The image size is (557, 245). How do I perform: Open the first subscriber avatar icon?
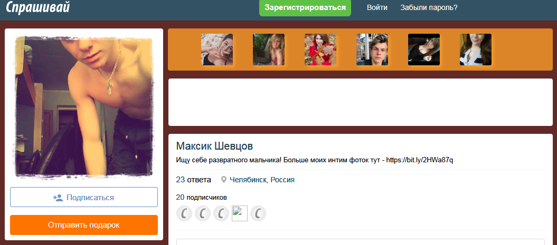184,213
